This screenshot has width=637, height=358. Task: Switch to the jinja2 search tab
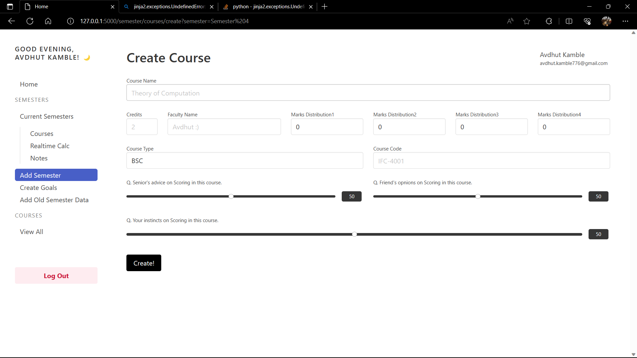click(168, 7)
